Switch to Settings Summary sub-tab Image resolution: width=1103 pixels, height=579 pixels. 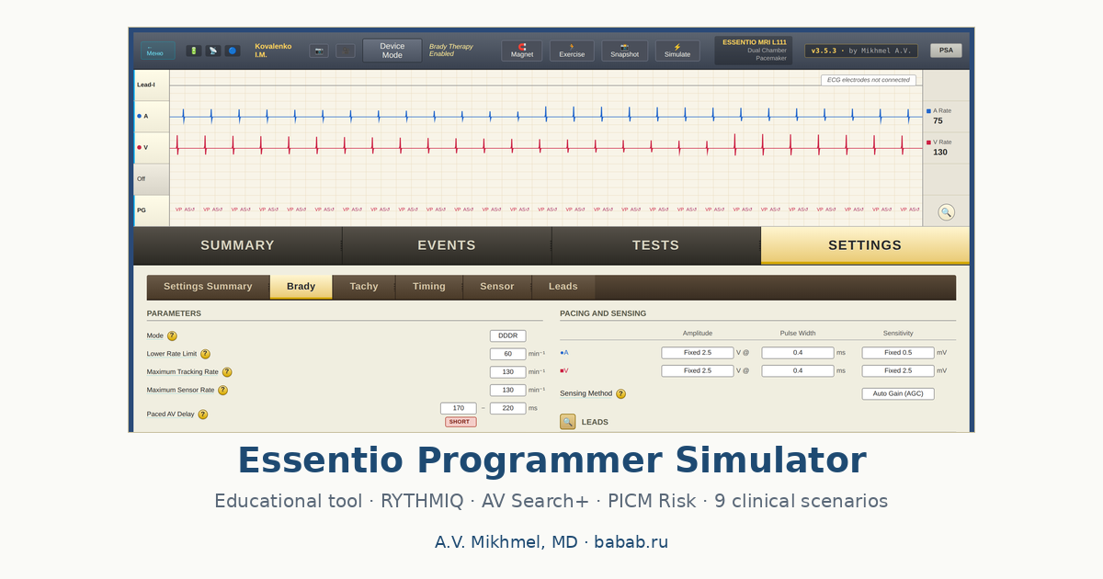pos(208,287)
